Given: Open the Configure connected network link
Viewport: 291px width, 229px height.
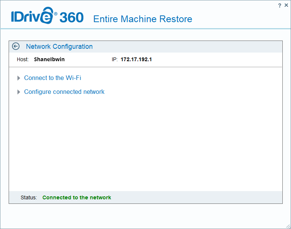Looking at the screenshot, I should (x=64, y=92).
